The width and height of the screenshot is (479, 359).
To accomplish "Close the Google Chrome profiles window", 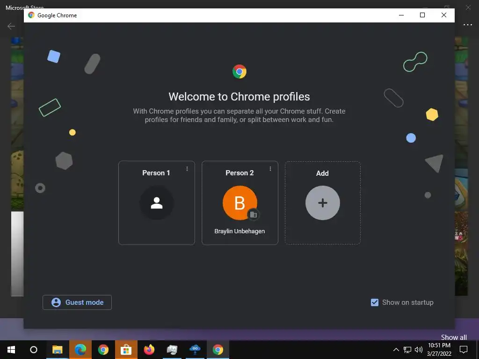I will [x=444, y=15].
